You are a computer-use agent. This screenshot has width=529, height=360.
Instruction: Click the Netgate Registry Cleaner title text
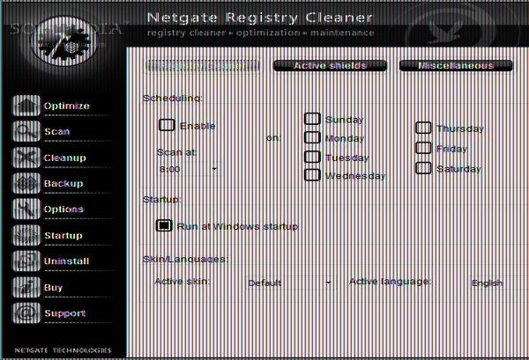coord(260,18)
